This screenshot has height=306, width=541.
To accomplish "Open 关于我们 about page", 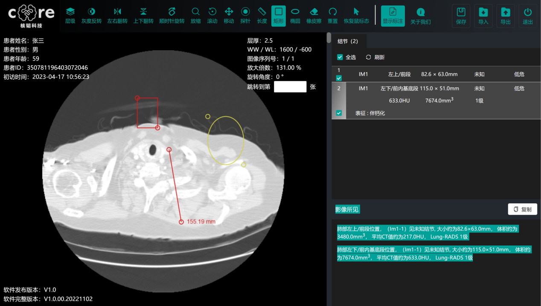I will (x=420, y=16).
